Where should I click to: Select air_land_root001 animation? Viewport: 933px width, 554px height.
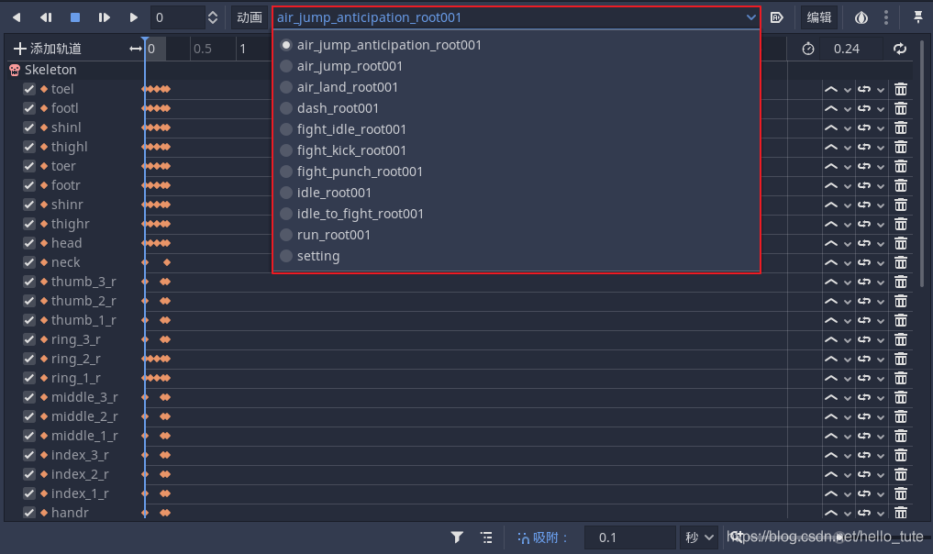point(516,87)
